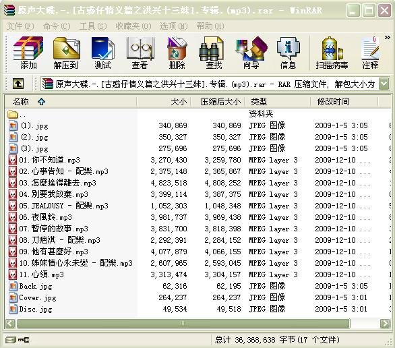Sort by 修改时间 column header
The width and height of the screenshot is (395, 348).
pos(344,102)
